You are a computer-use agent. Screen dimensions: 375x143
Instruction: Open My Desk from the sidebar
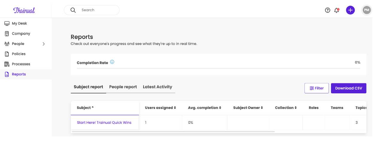19,23
